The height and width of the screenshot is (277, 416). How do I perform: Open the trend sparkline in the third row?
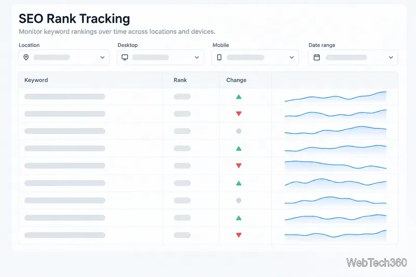[335, 131]
